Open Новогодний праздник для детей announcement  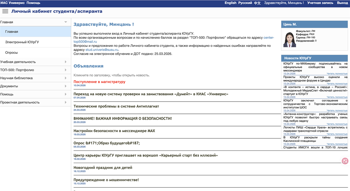(103, 167)
